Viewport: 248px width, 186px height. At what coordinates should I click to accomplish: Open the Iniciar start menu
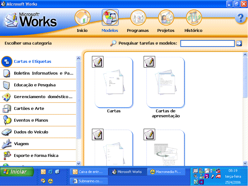pyautogui.click(x=17, y=172)
